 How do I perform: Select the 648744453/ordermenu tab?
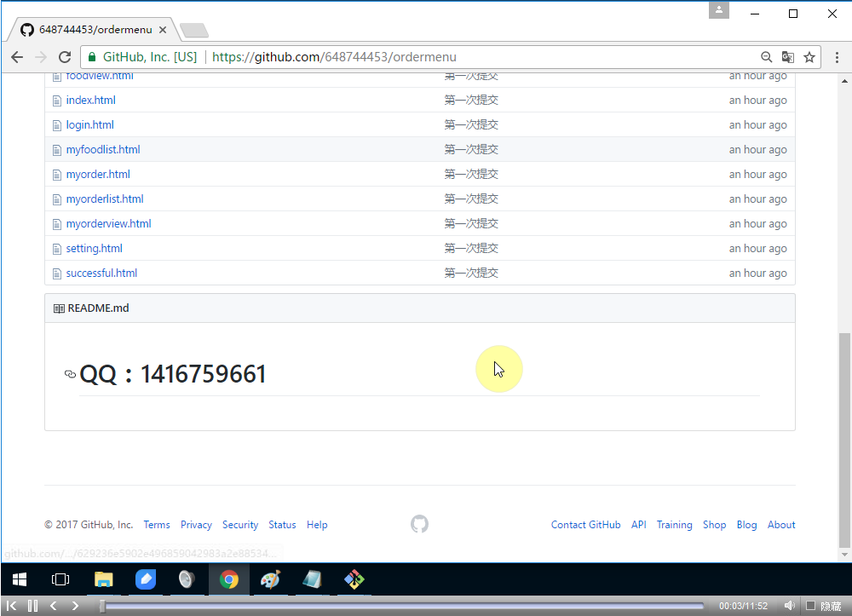pos(92,30)
